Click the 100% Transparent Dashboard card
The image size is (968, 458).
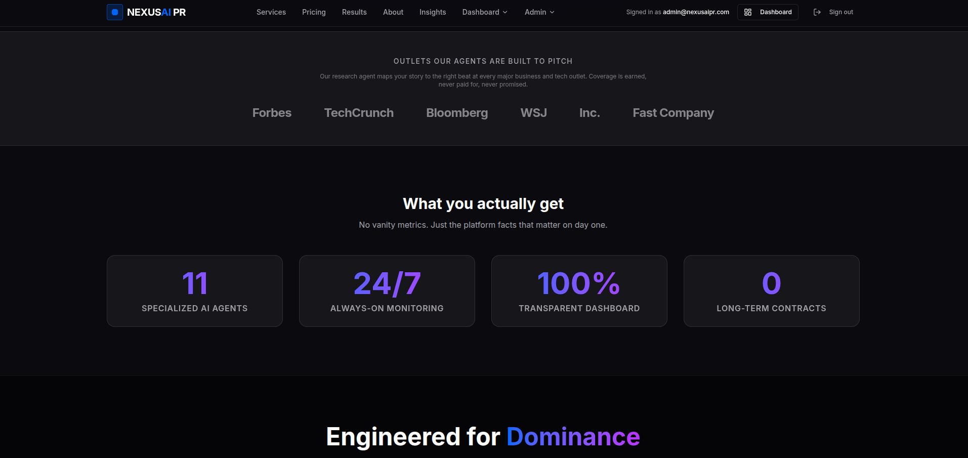point(579,291)
